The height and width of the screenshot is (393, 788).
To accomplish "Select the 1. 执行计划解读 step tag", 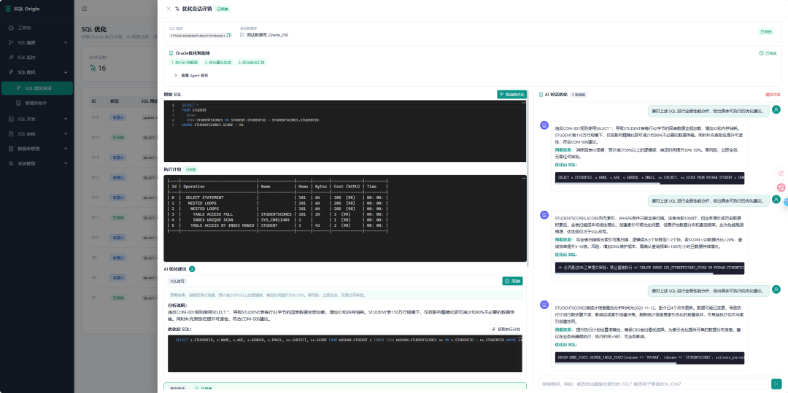I will [184, 63].
